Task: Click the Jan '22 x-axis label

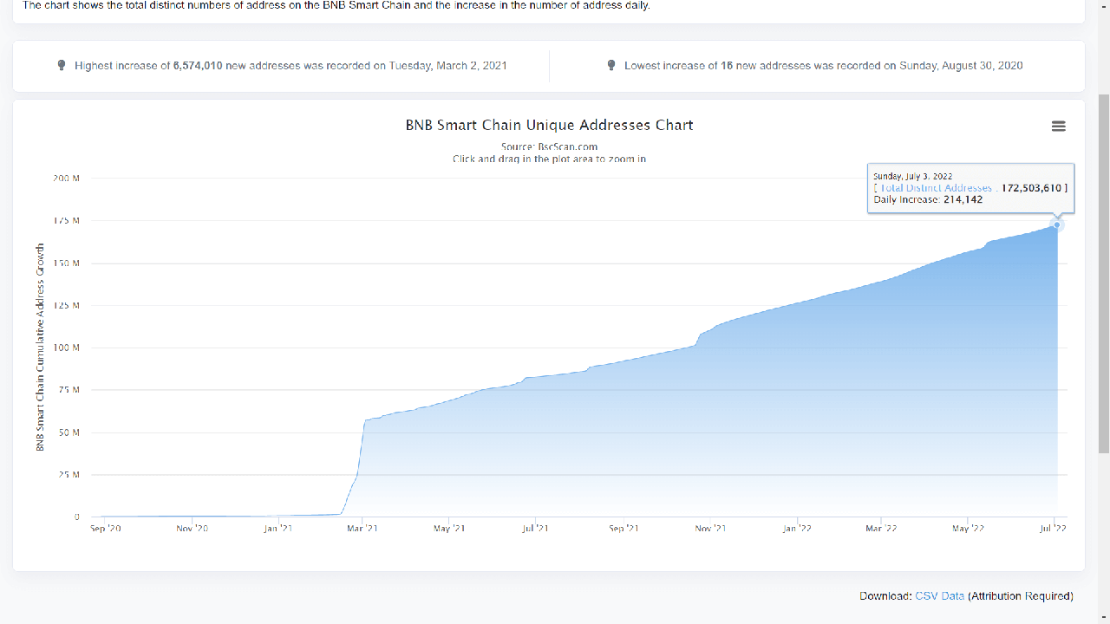Action: pyautogui.click(x=796, y=528)
